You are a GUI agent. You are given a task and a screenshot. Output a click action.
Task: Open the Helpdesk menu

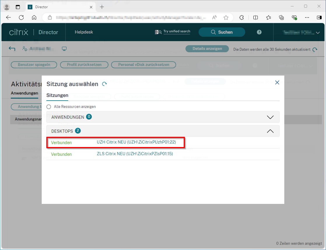click(x=84, y=32)
